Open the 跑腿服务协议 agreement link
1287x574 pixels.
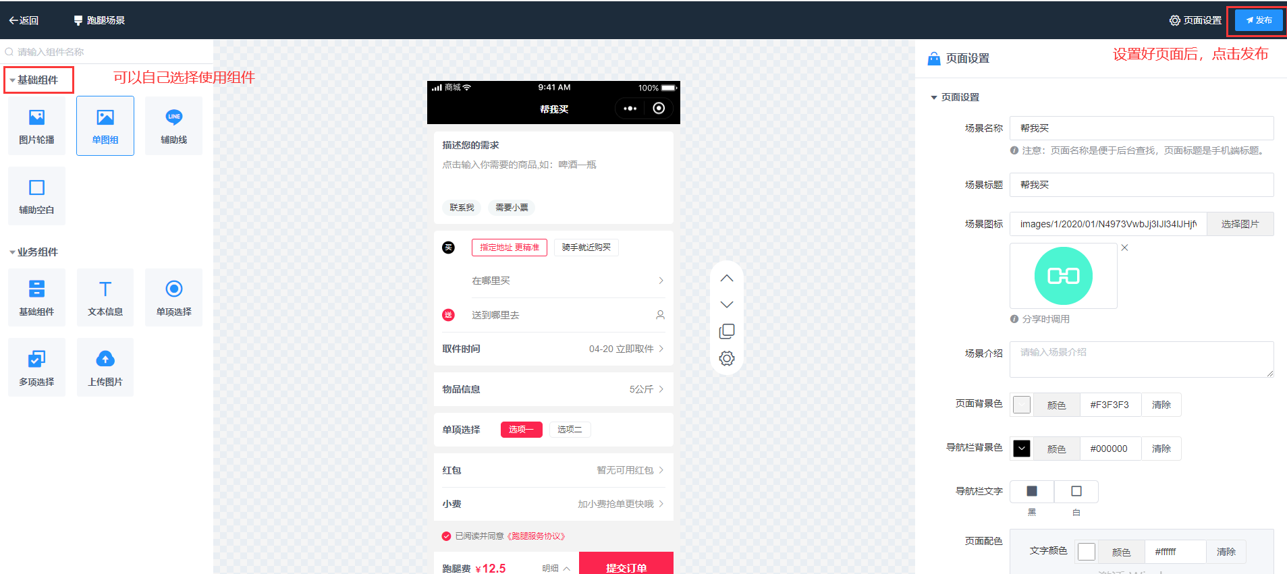536,536
